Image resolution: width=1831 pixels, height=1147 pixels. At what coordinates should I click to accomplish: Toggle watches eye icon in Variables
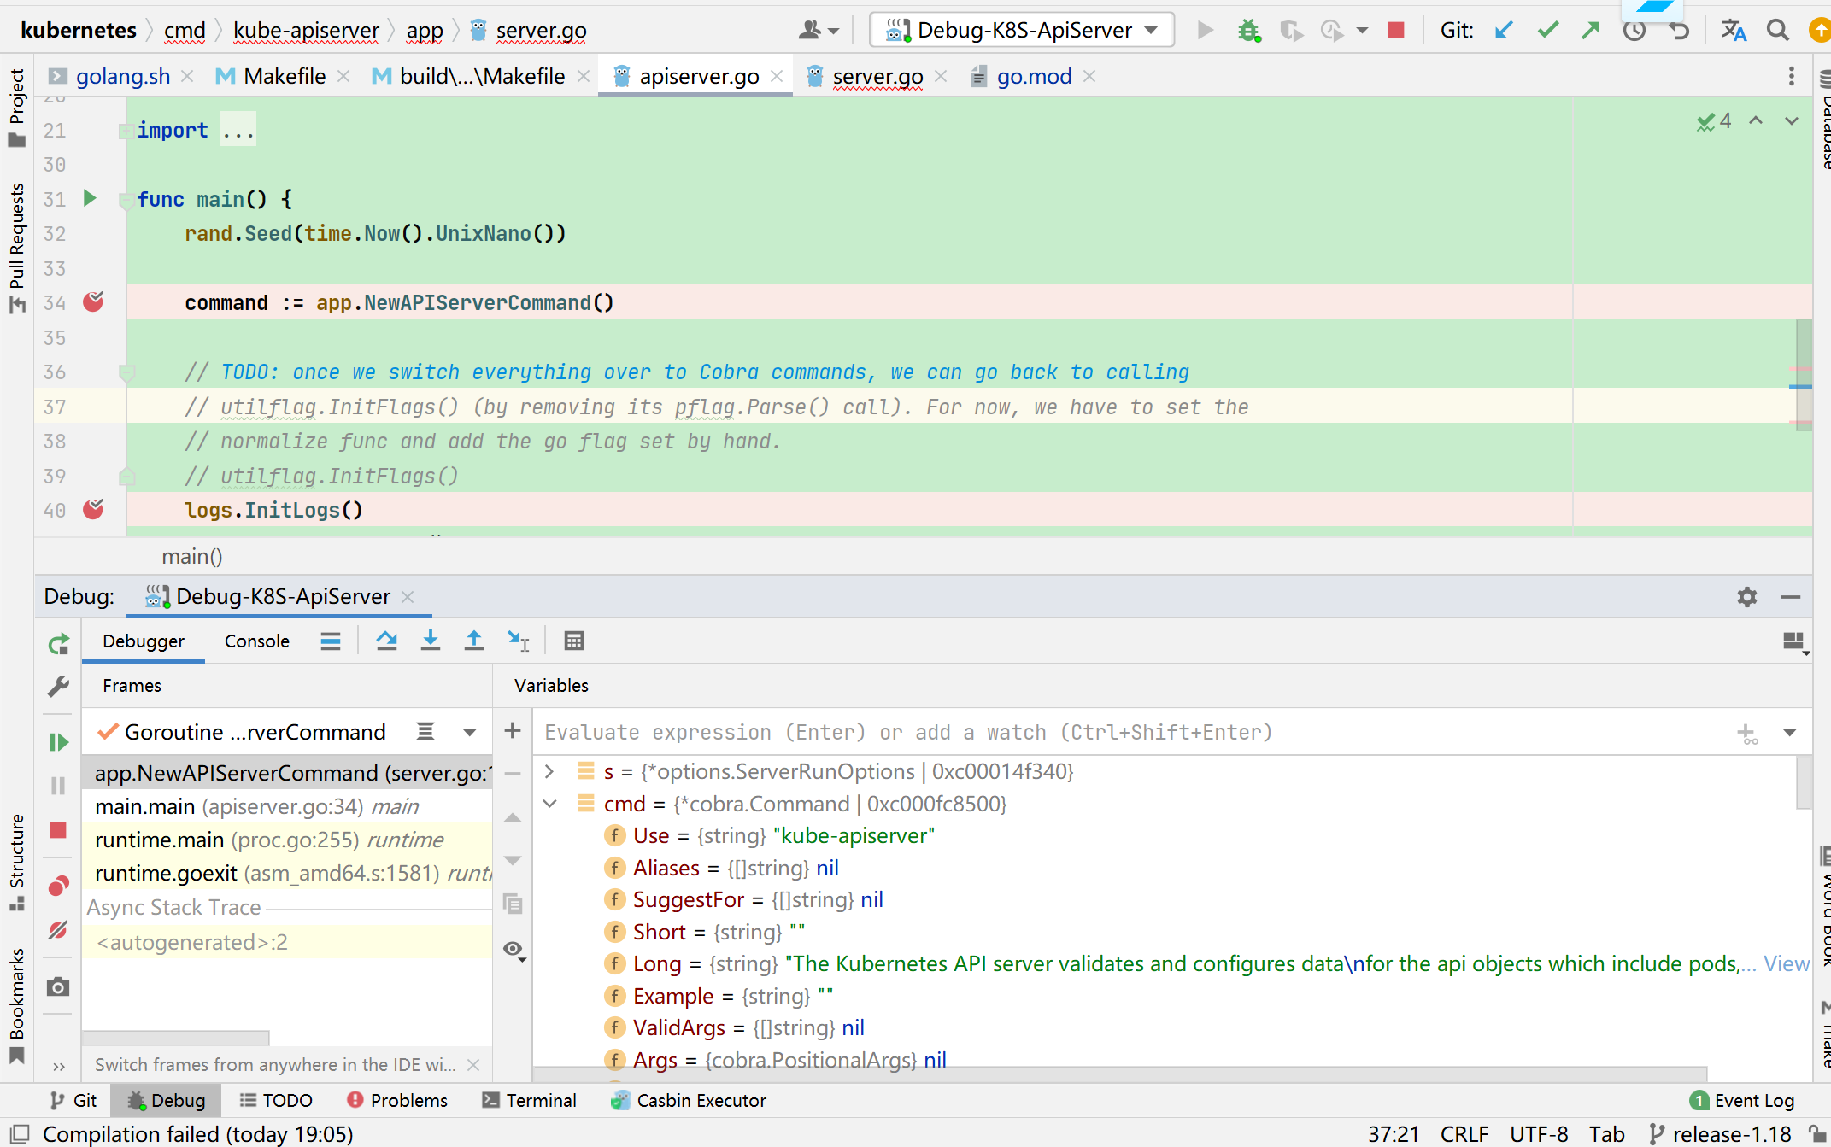(514, 950)
